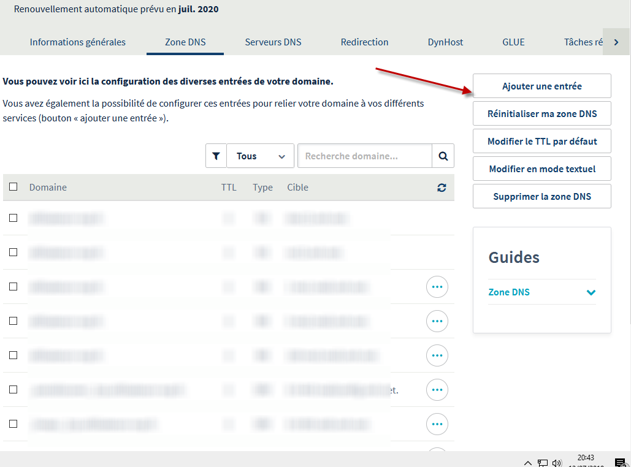Image resolution: width=631 pixels, height=467 pixels.
Task: Tick the checkbox of the fourth row
Action: pyautogui.click(x=13, y=321)
